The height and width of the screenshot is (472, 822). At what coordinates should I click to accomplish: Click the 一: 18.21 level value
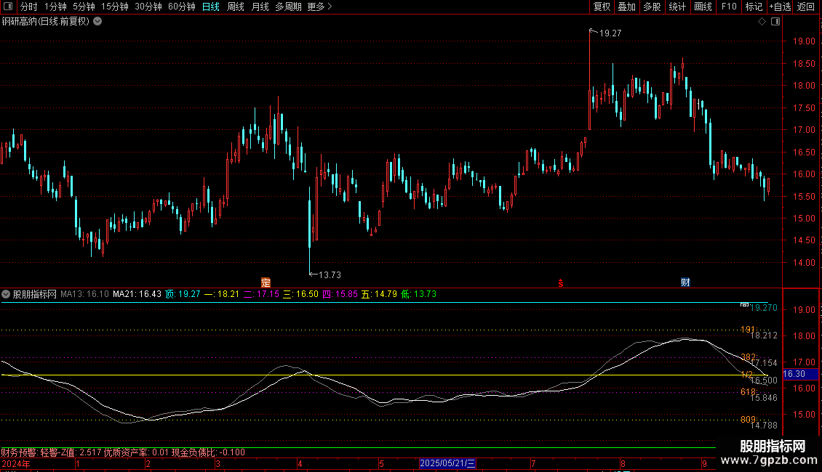(222, 294)
